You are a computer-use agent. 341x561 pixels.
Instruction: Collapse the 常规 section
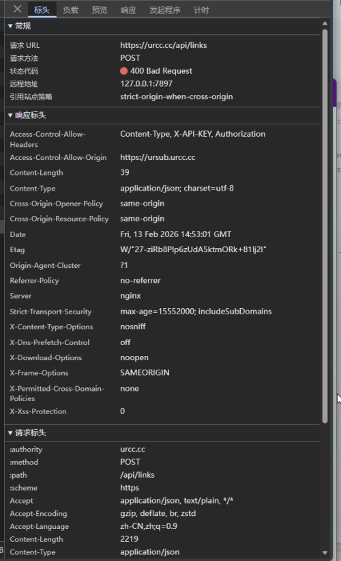click(19, 26)
